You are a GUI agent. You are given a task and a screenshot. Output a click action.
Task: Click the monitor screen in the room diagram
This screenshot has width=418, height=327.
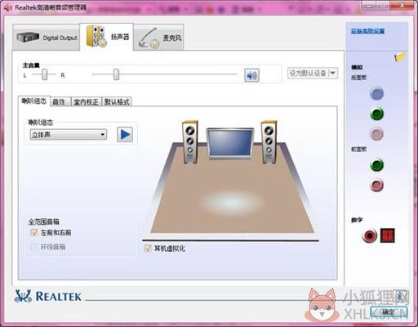tap(230, 143)
